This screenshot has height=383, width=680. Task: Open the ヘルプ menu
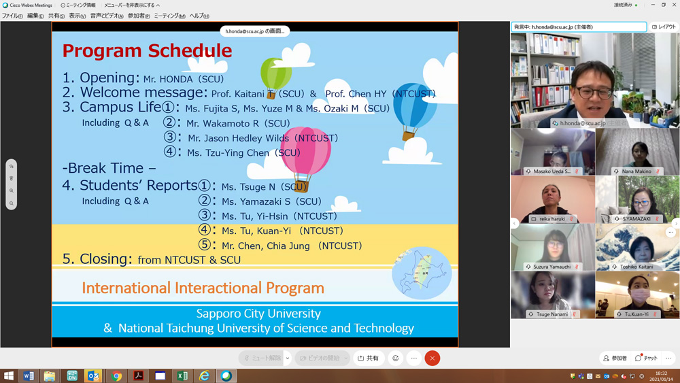[x=199, y=16]
